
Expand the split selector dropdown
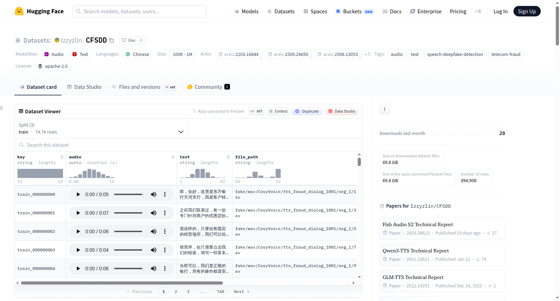101,128
